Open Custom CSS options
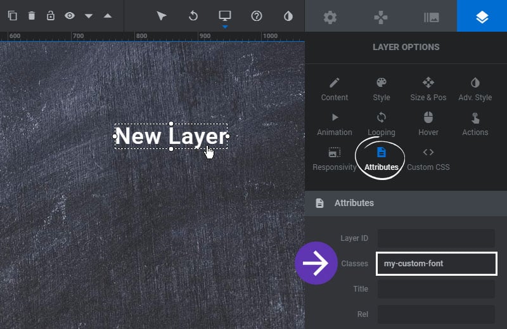Viewport: 507px width, 329px height. tap(428, 159)
